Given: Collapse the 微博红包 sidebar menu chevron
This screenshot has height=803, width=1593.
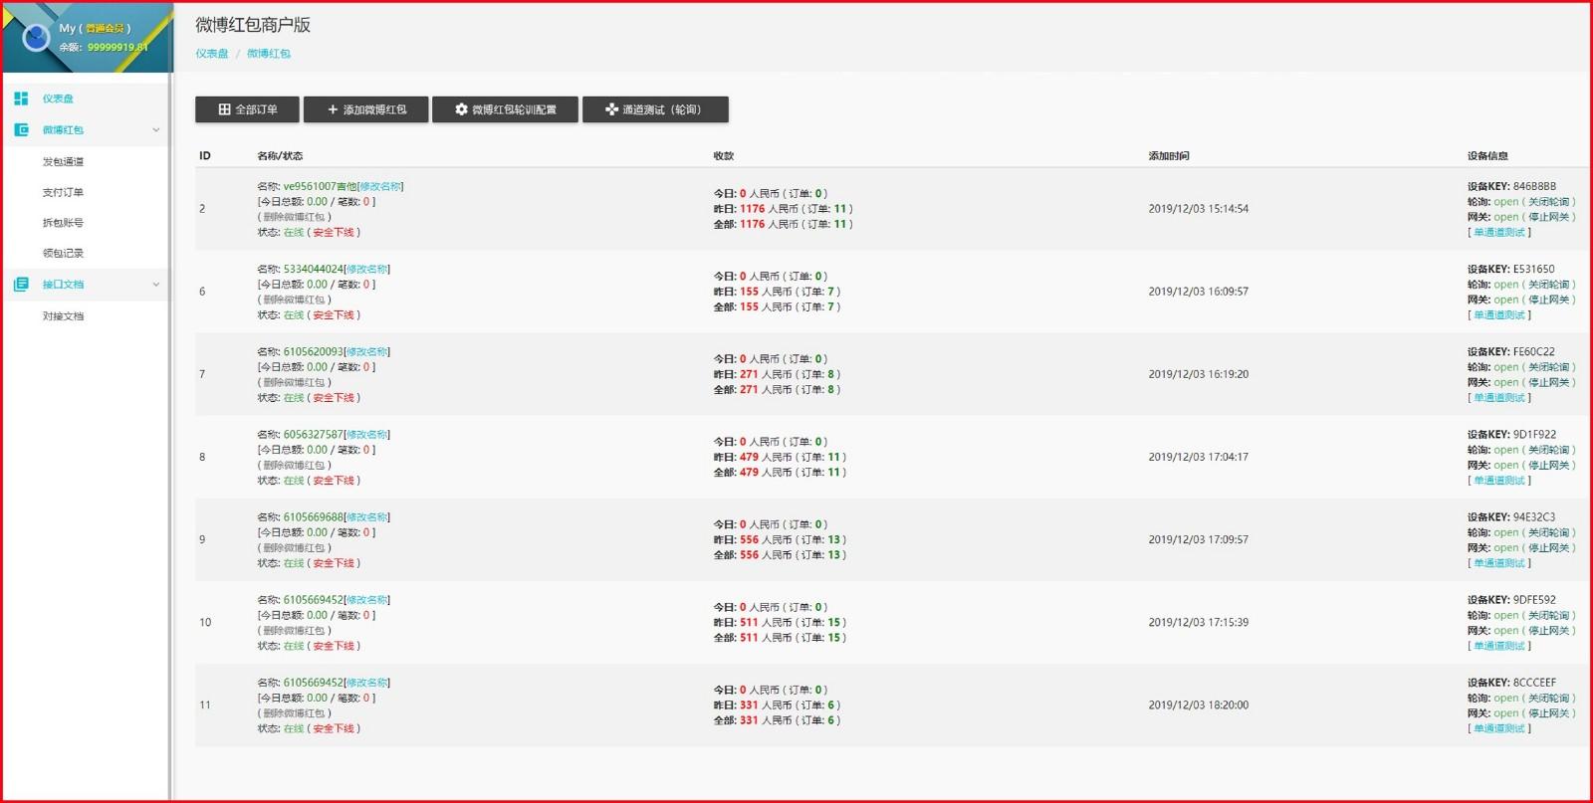Looking at the screenshot, I should point(155,129).
